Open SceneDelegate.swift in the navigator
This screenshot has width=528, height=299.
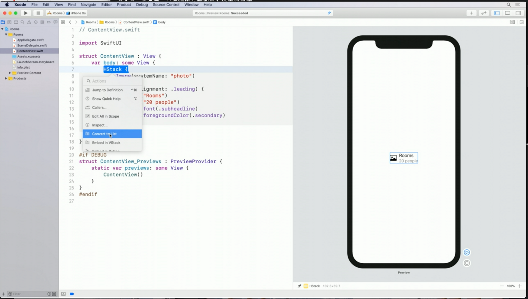[32, 45]
